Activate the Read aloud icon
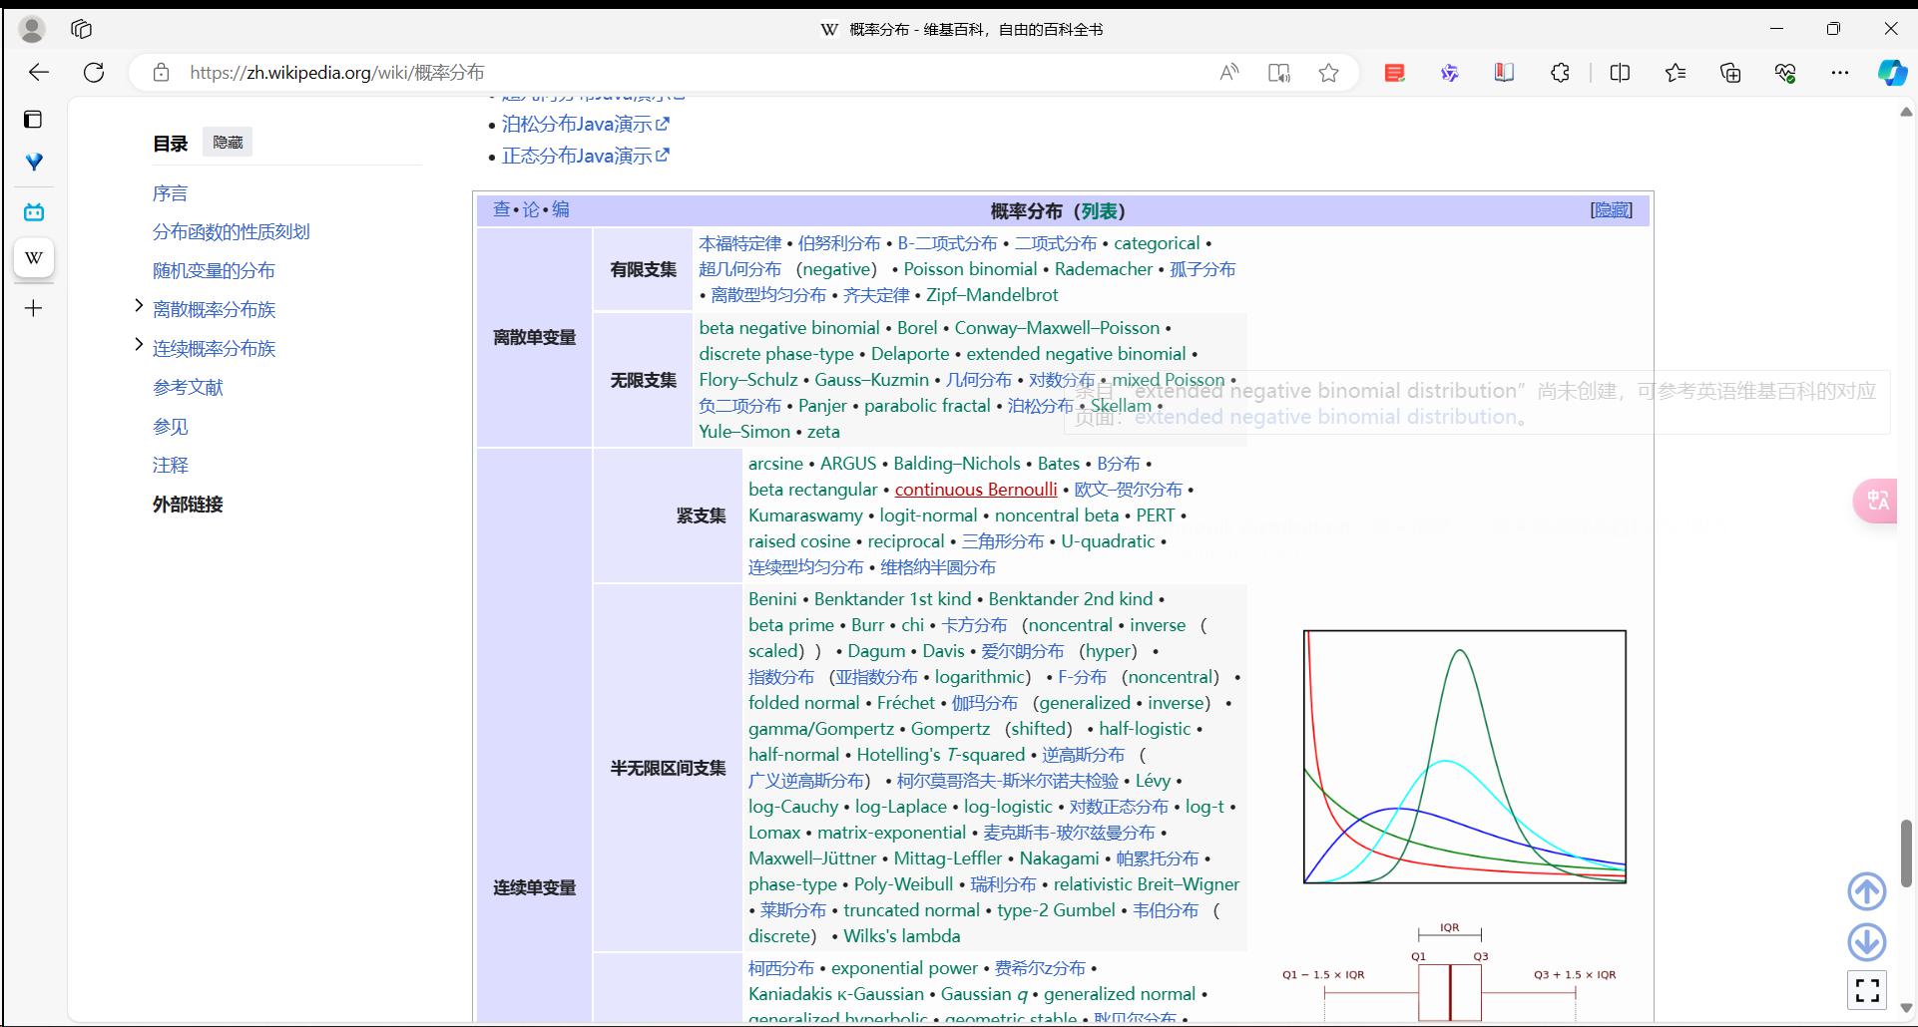1918x1027 pixels. [x=1229, y=72]
